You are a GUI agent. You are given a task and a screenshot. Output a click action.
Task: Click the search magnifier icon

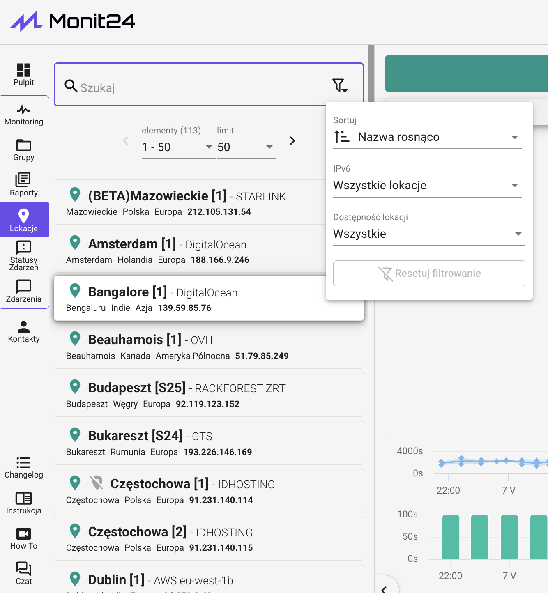[71, 86]
